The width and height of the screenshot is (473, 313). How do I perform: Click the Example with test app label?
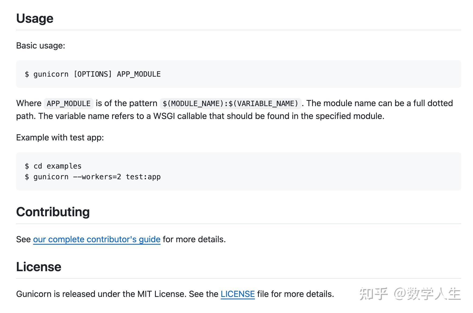click(x=61, y=137)
